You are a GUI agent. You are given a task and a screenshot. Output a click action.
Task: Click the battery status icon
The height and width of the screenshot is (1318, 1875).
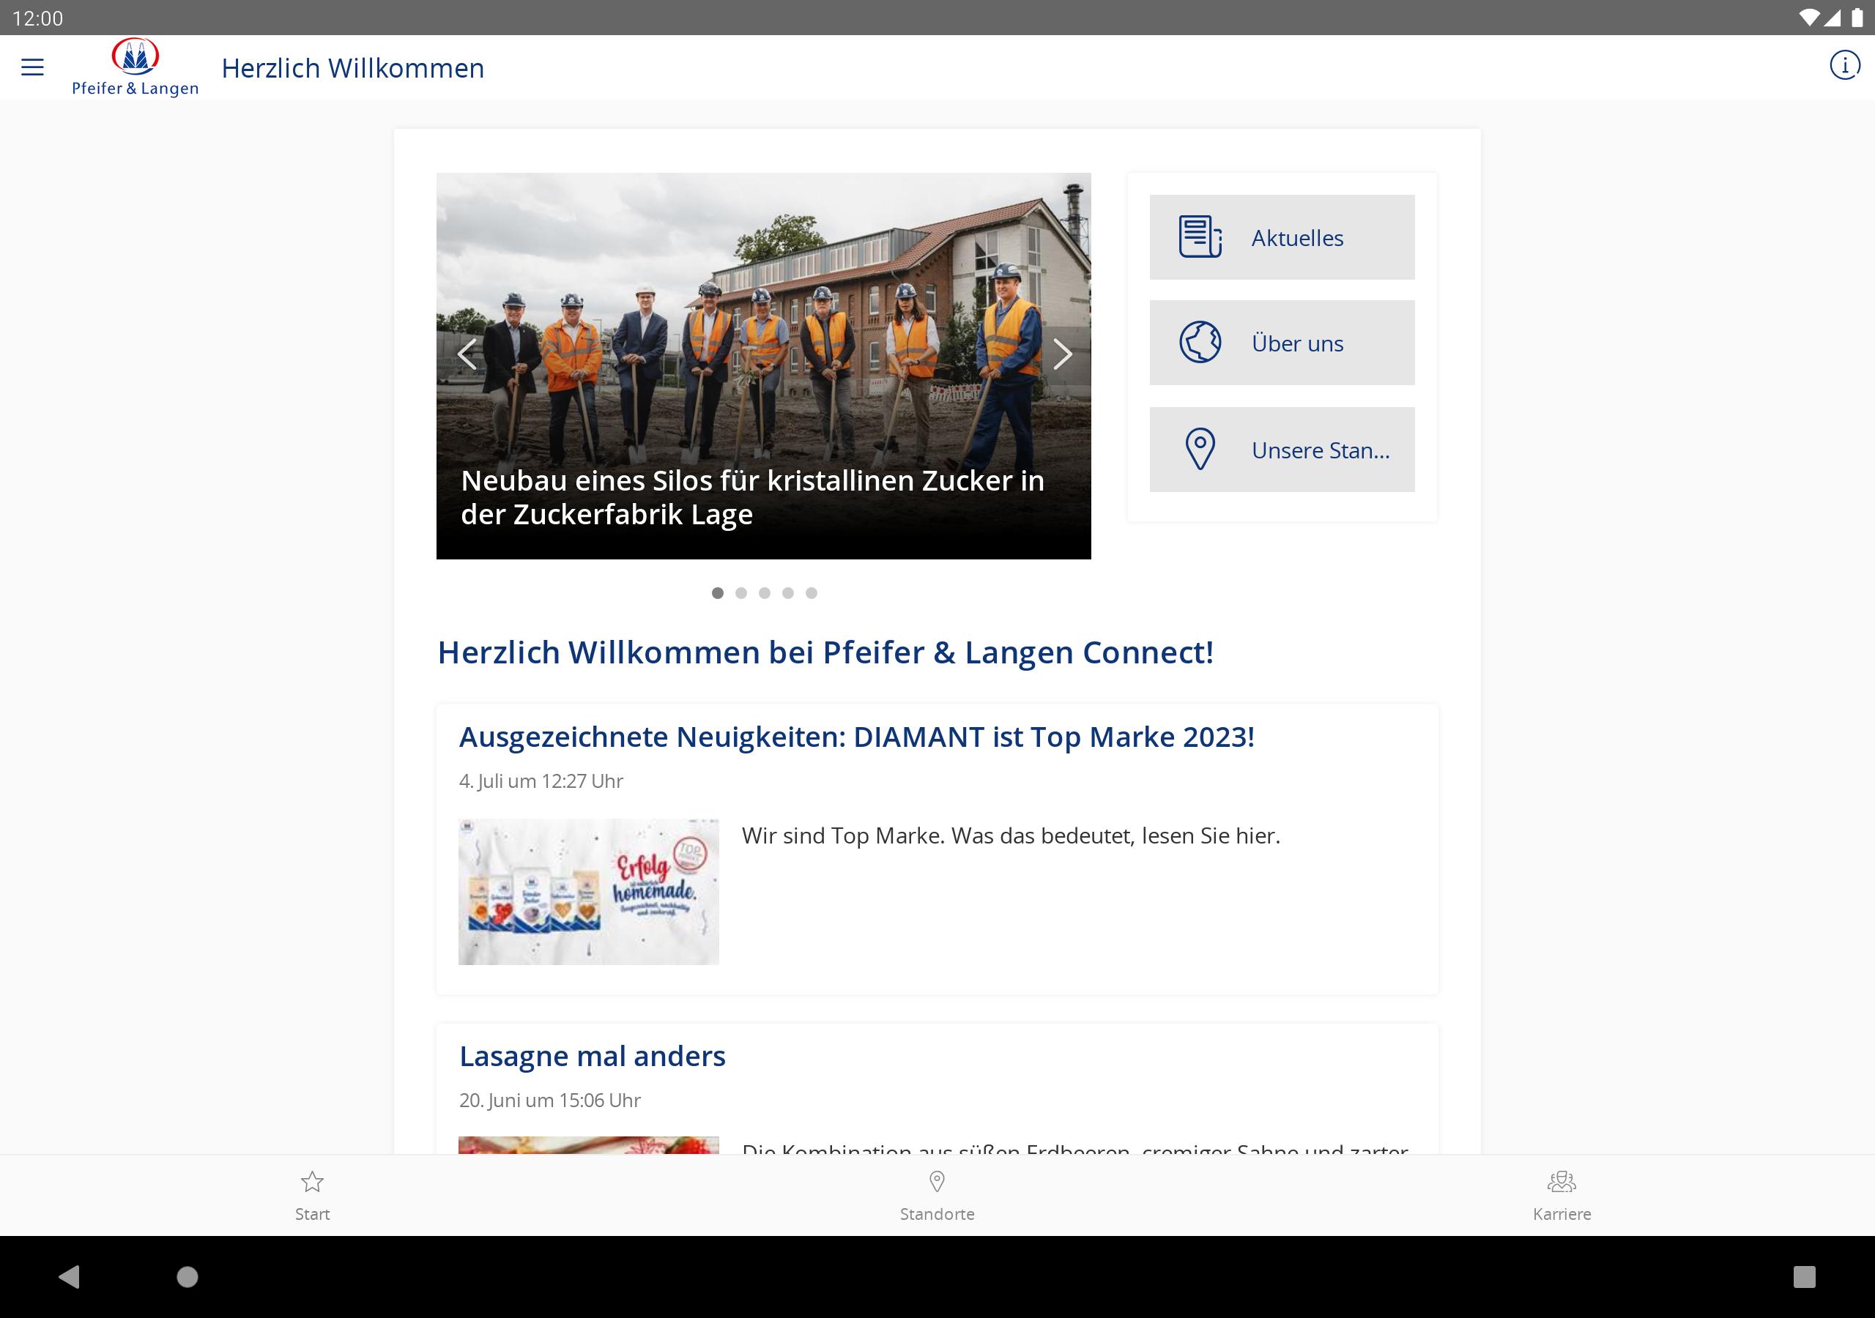click(1857, 17)
